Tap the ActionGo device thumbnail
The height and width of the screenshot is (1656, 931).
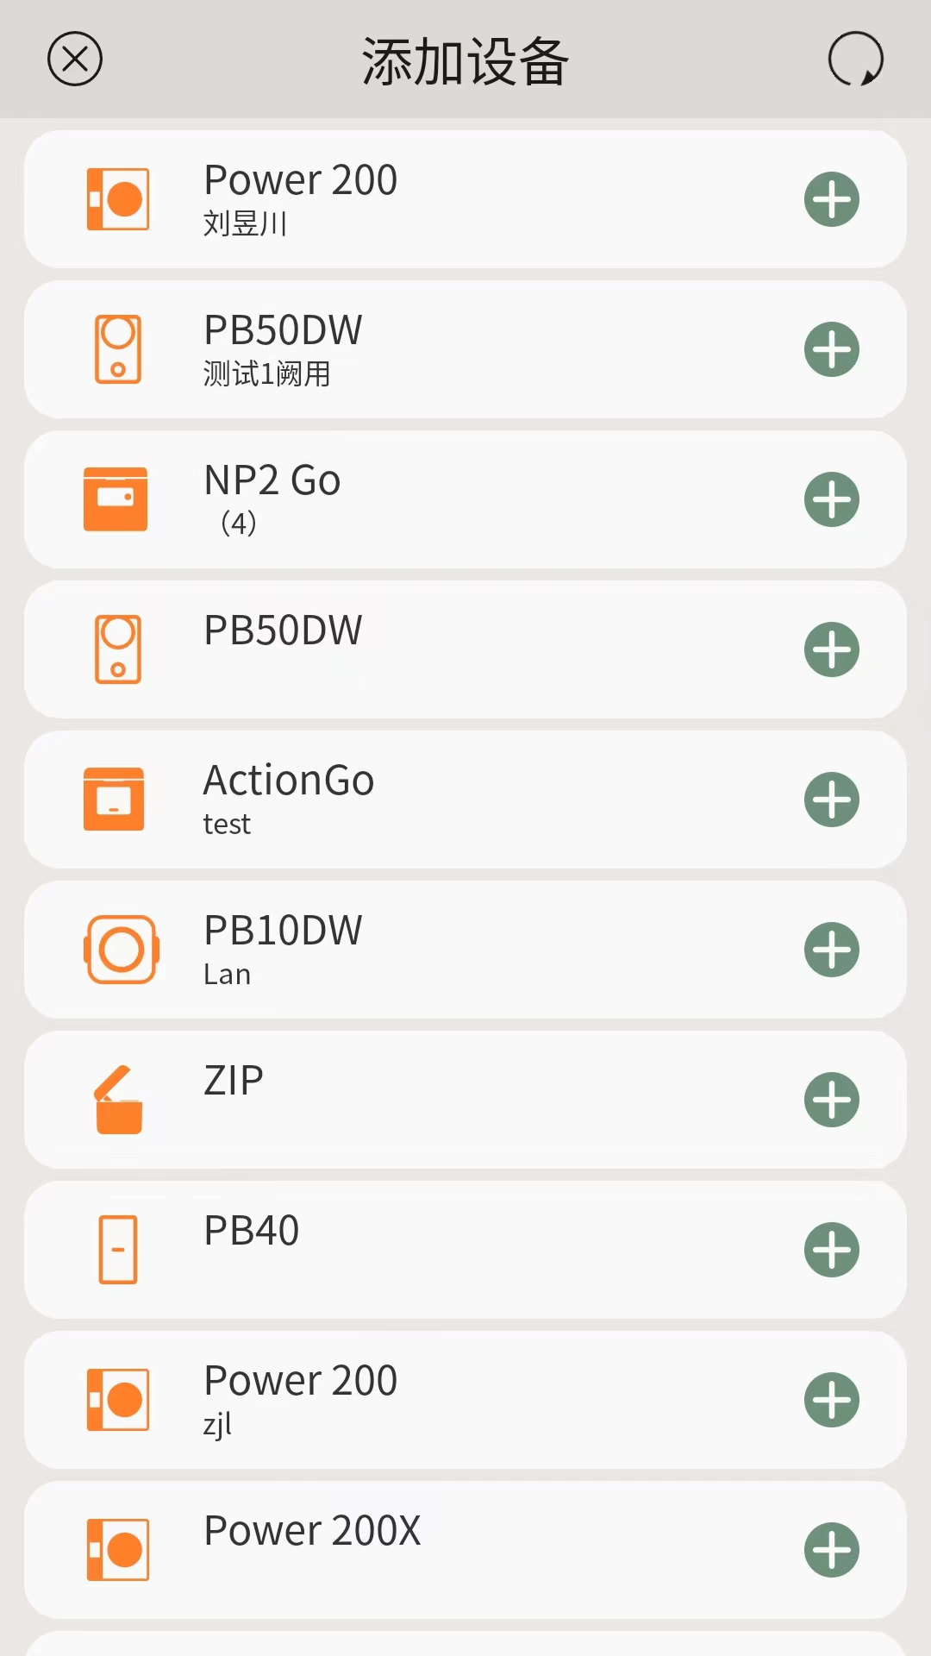click(x=114, y=800)
